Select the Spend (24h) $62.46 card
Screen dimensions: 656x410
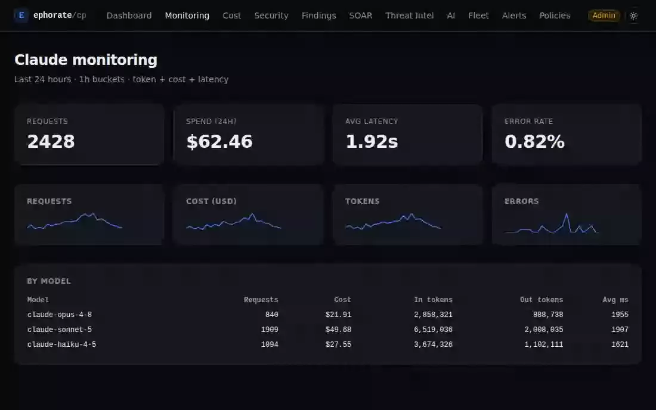249,135
